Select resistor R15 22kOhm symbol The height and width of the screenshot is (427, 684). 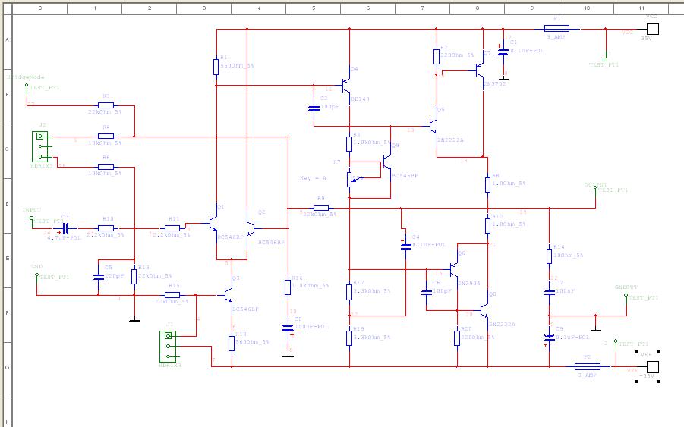(172, 295)
